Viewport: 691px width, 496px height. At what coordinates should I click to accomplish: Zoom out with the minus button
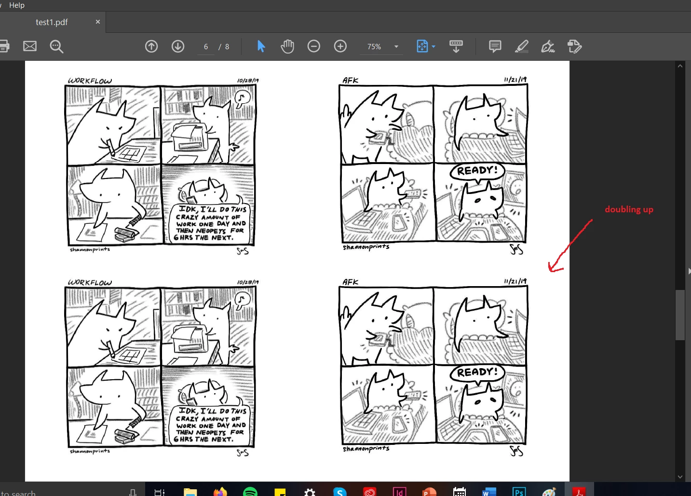tap(314, 46)
